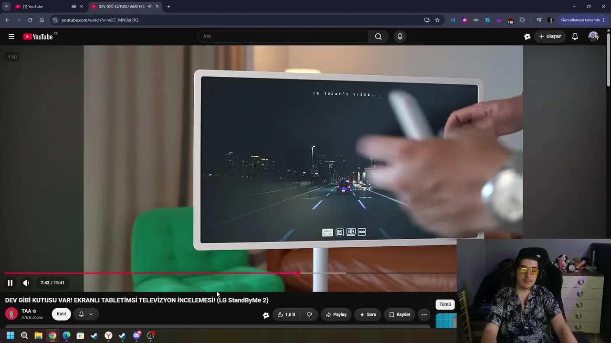
Task: Open Microsoft Store from the taskbar
Action: [x=80, y=335]
